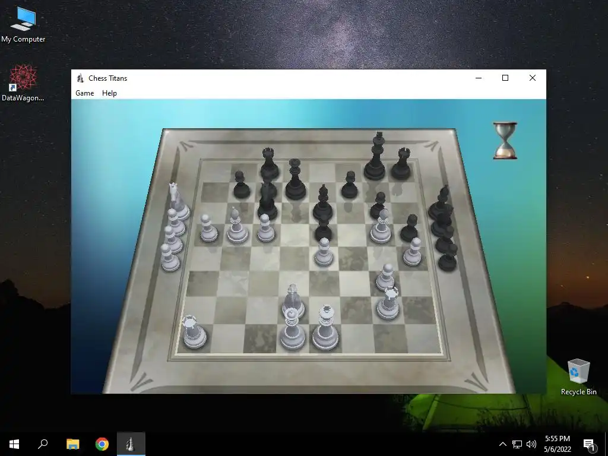
Task: Click the black h-file pawn above white's pawn
Action: click(x=410, y=228)
